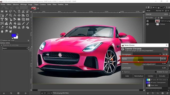This screenshot has height=95, width=170.
Task: Select the Sans titre gradient
Action: (157, 85)
